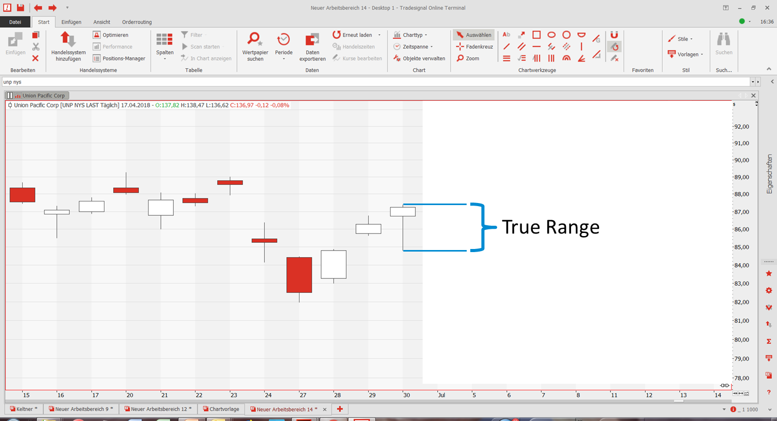This screenshot has height=421, width=777.
Task: Open the Zeitspanne dropdown
Action: [x=413, y=46]
